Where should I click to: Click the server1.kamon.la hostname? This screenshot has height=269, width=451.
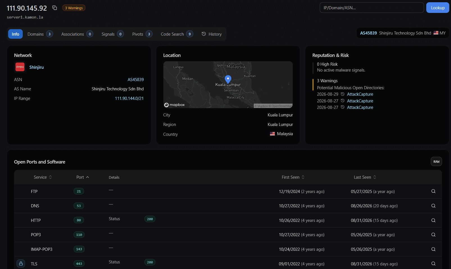(25, 17)
